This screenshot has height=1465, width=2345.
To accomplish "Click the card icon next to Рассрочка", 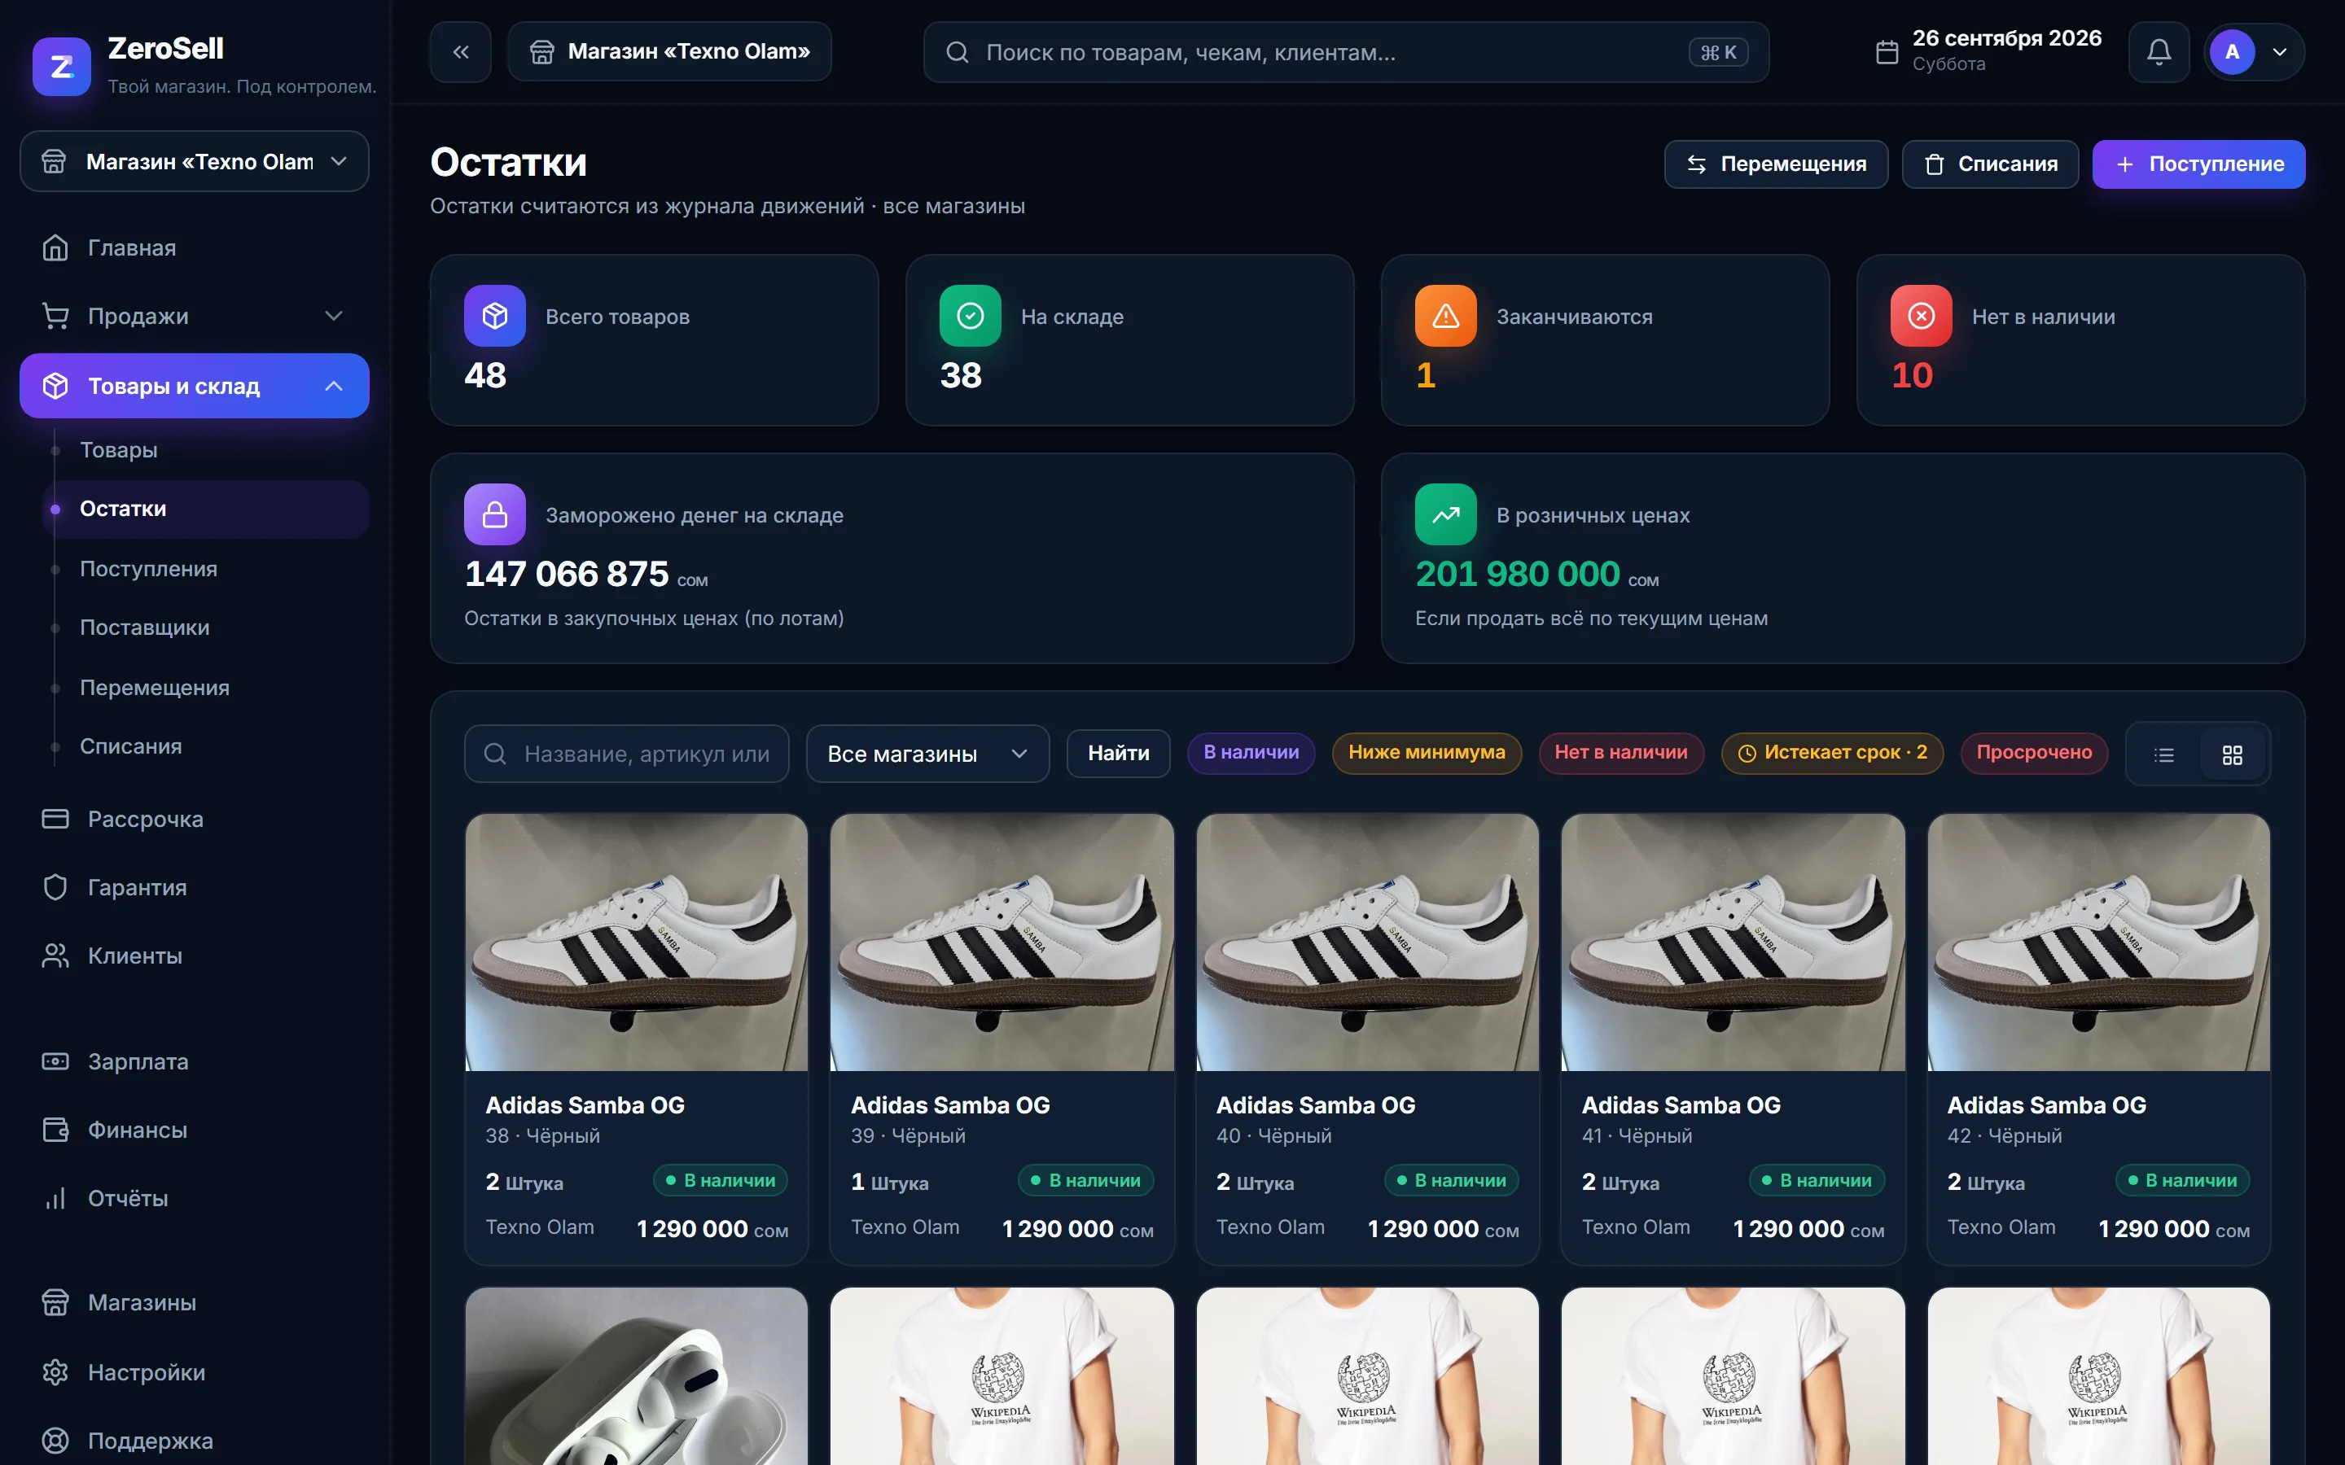I will [55, 819].
